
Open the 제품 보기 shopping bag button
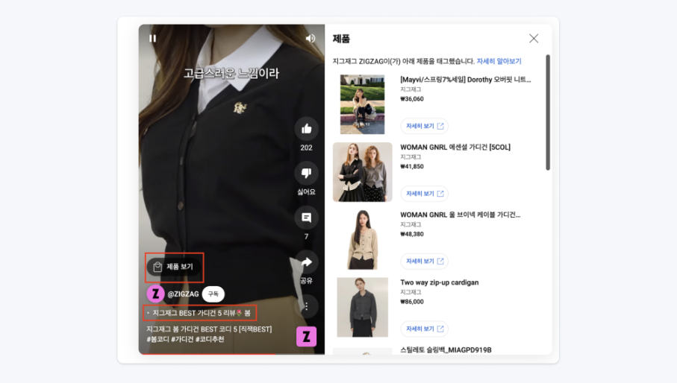click(x=174, y=267)
